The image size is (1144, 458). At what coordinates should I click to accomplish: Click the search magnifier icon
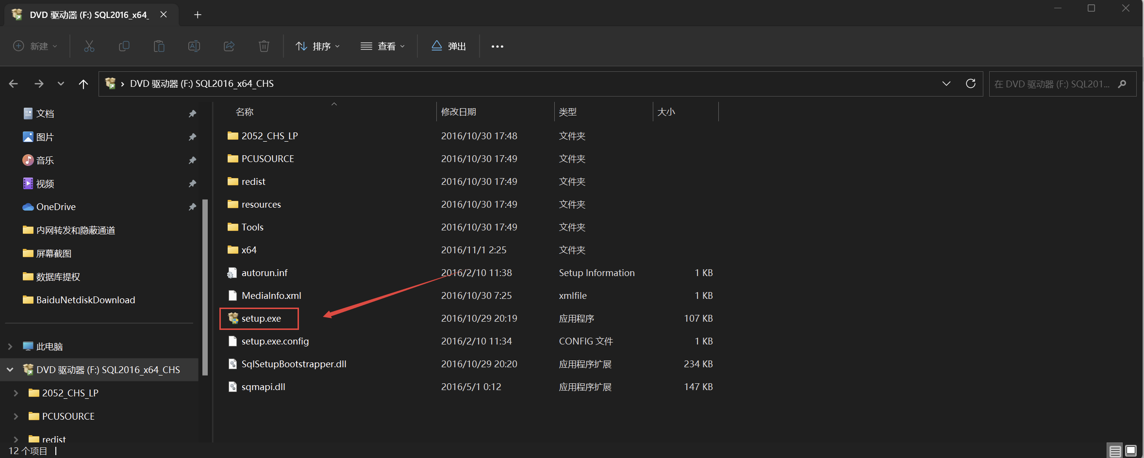1122,84
